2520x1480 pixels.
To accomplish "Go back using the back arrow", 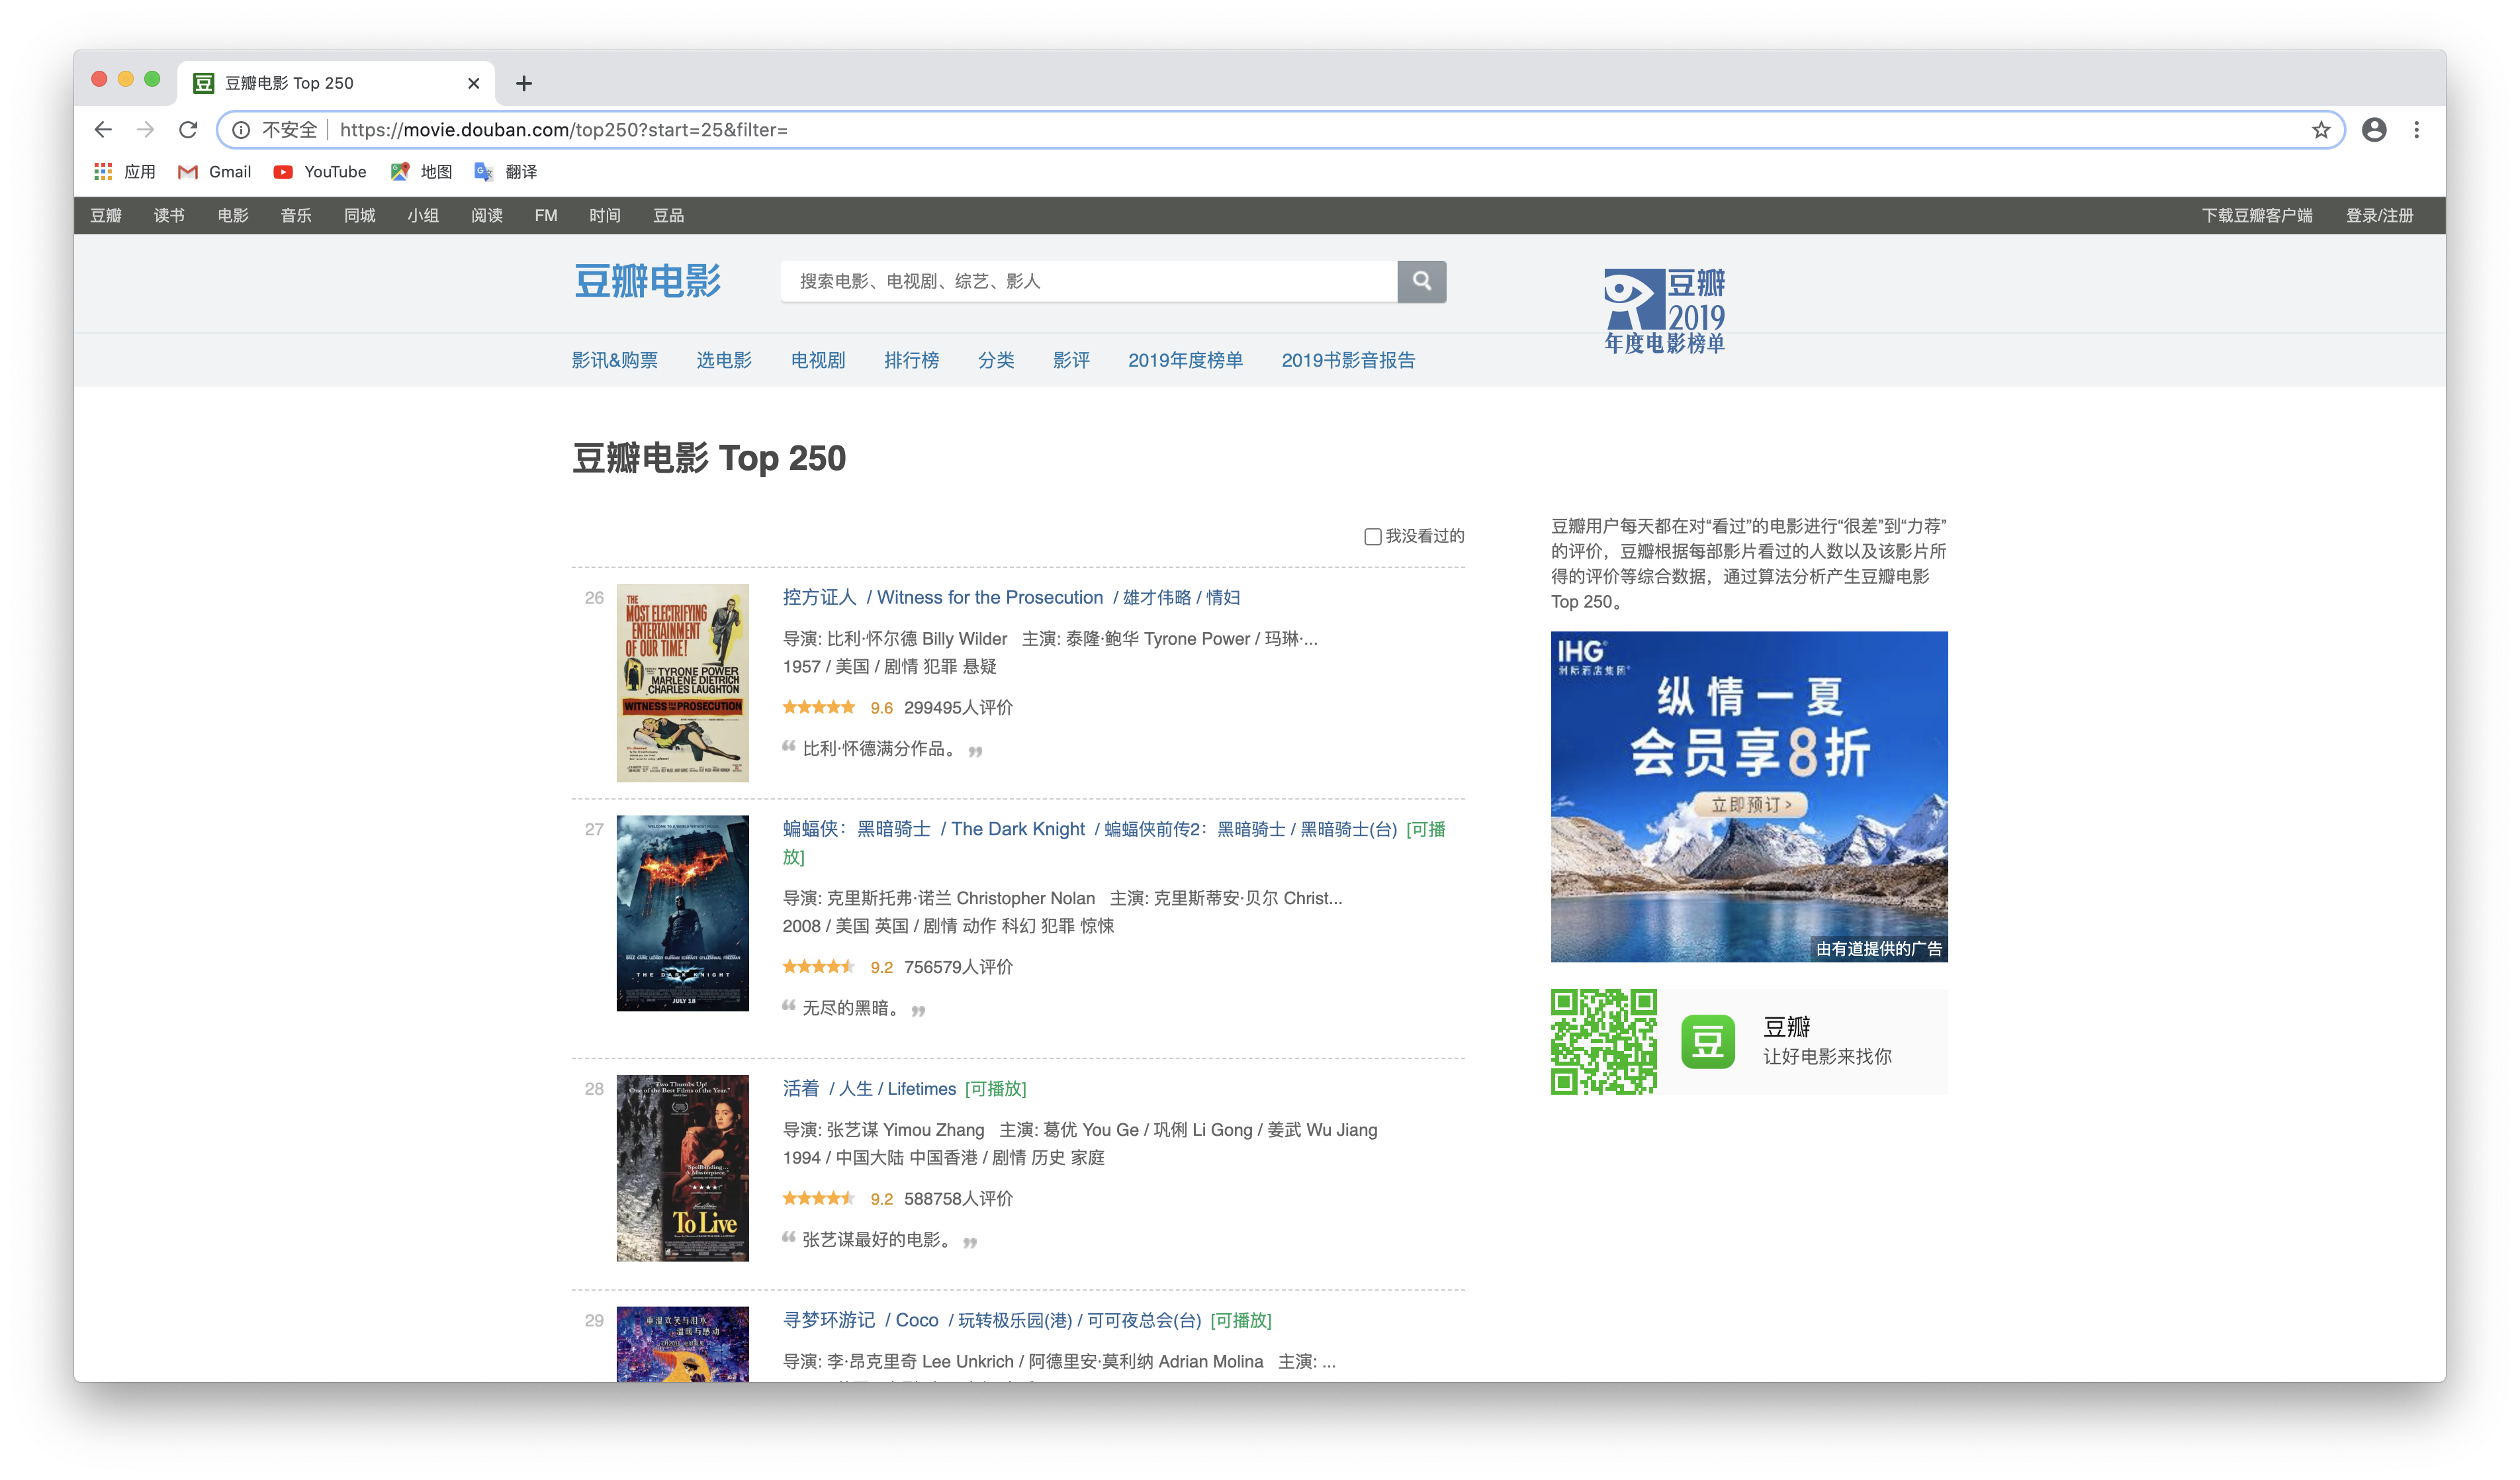I will (103, 130).
